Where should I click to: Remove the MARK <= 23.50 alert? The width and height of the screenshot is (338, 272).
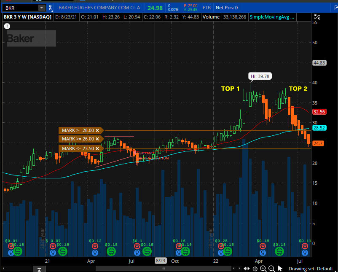(x=97, y=148)
